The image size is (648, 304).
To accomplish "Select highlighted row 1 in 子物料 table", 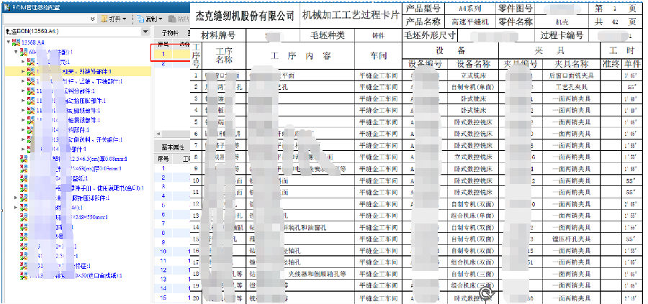I will click(x=172, y=54).
